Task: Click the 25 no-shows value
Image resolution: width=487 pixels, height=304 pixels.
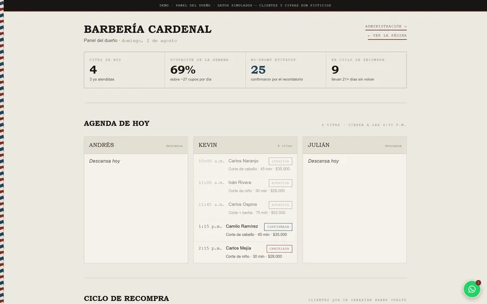Action: 258,70
